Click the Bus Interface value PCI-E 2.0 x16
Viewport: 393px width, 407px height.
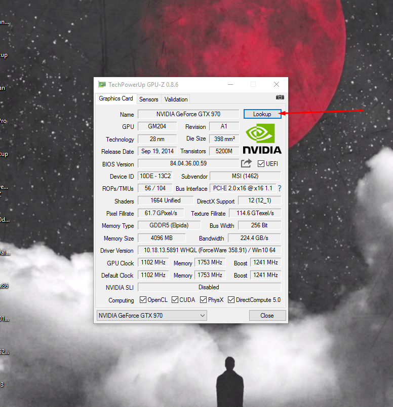(243, 188)
